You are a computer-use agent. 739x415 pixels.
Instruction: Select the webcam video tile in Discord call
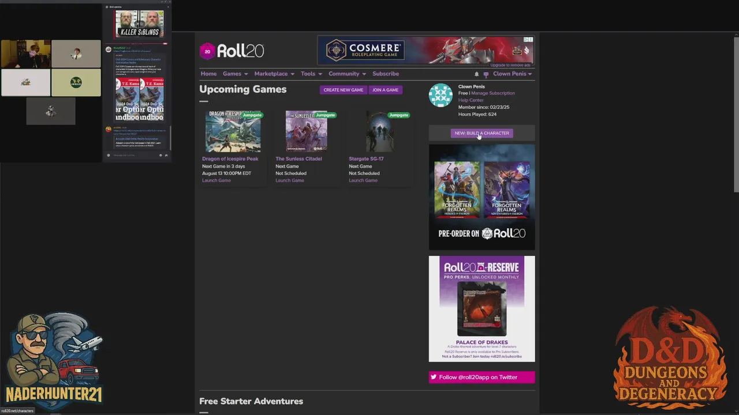click(25, 54)
